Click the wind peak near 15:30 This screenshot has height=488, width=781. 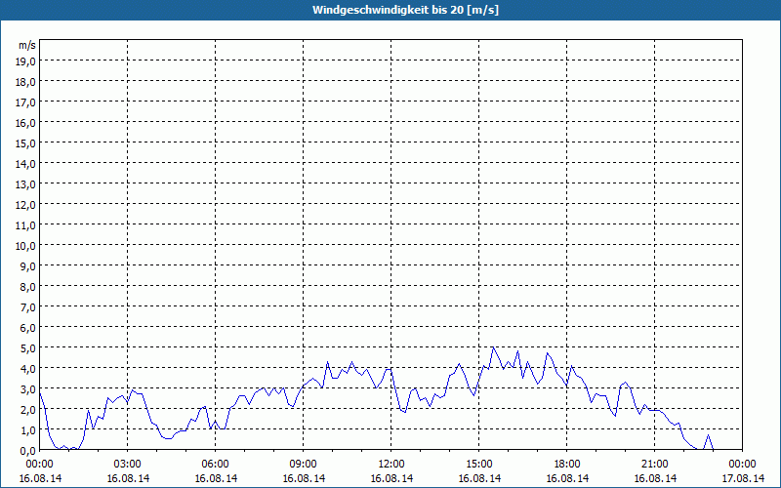tap(493, 347)
